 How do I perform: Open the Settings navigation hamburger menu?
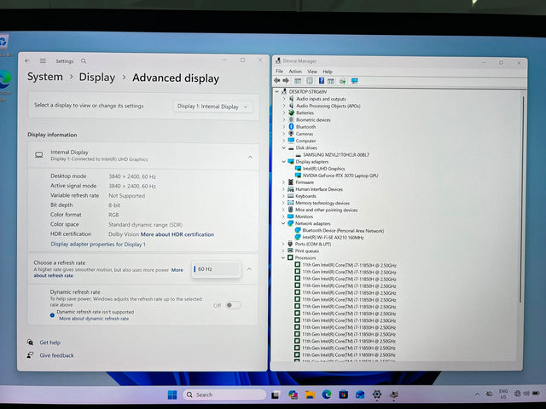43,60
